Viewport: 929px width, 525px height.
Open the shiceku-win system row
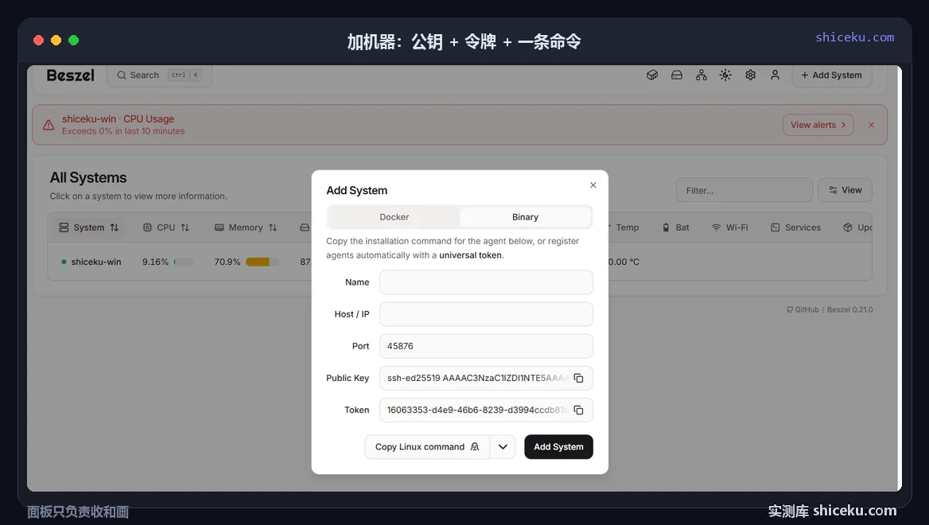point(459,262)
